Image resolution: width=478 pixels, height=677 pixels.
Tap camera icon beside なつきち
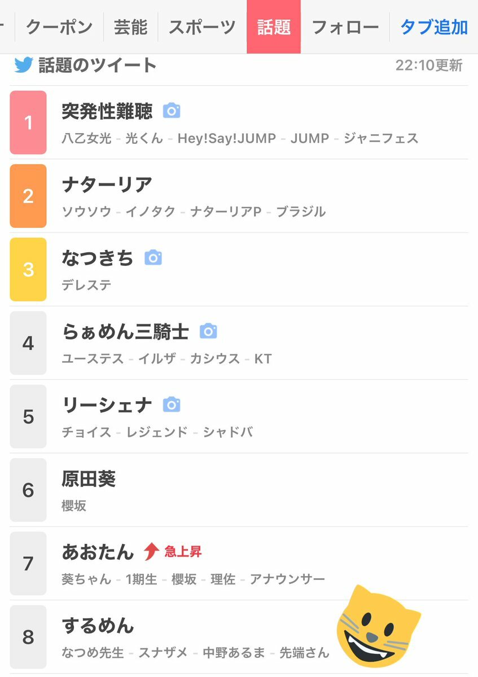pyautogui.click(x=153, y=258)
